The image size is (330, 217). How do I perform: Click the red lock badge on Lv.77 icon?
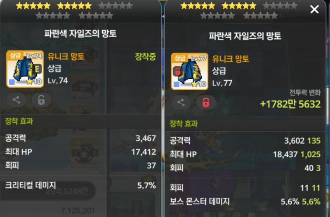177,71
